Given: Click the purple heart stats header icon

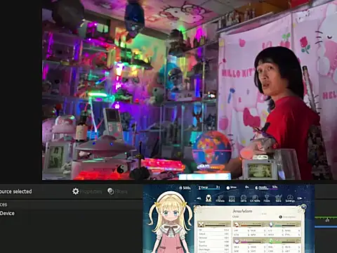Looking at the screenshot, I should point(237,240).
